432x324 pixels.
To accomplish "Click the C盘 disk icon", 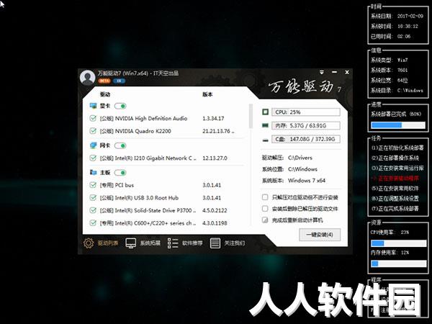I will coord(265,140).
